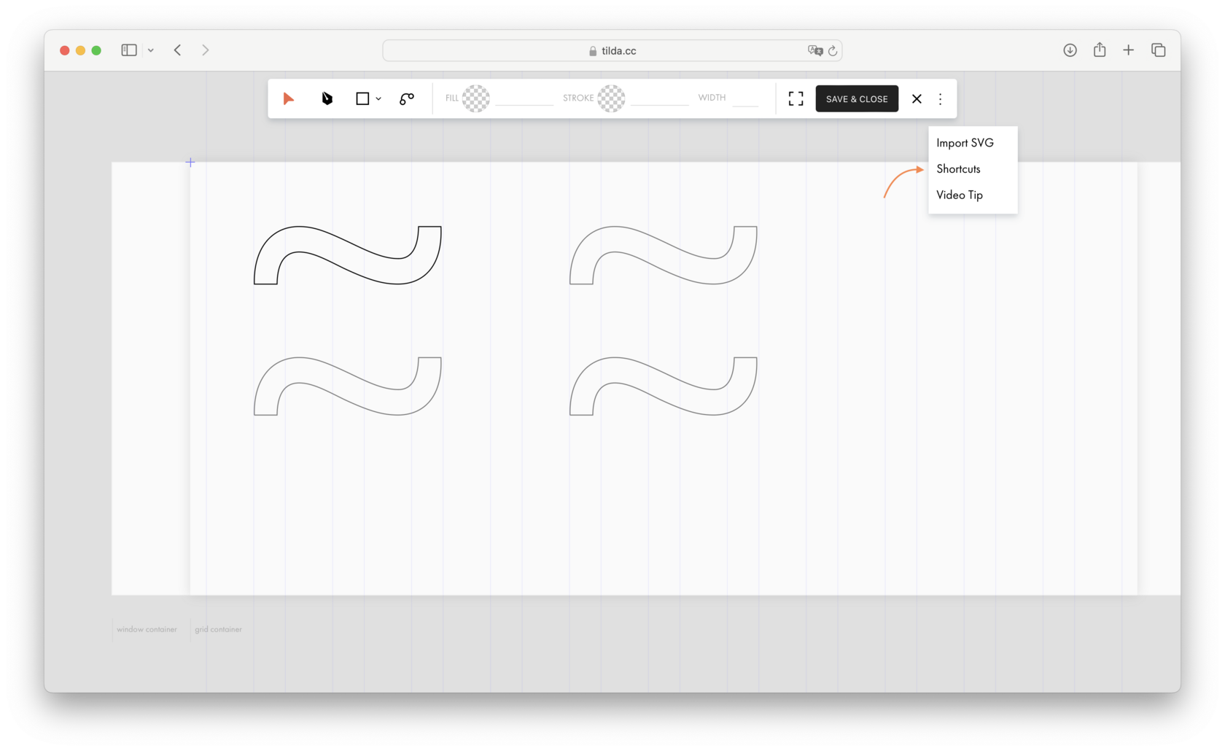Open the shape tool dropdown chevron

pos(378,98)
